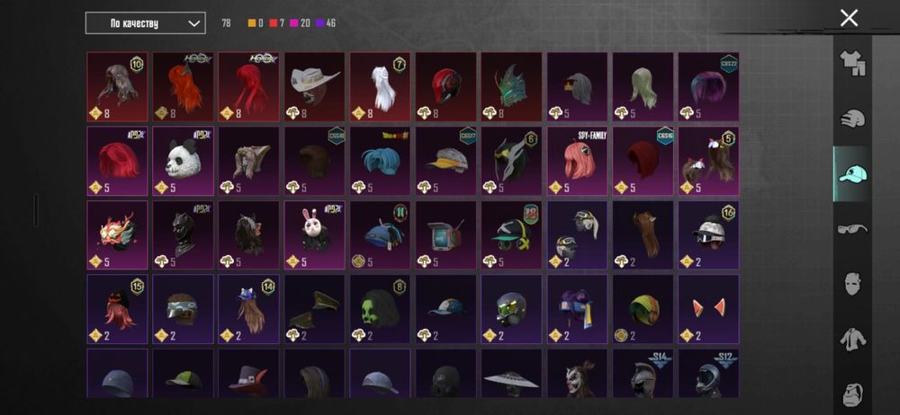
Task: Open the glasses category sidebar icon
Action: [852, 229]
